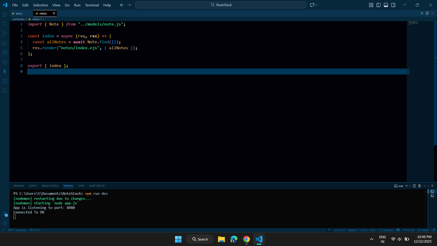Toggle the secondary side bar visibility

(x=393, y=5)
